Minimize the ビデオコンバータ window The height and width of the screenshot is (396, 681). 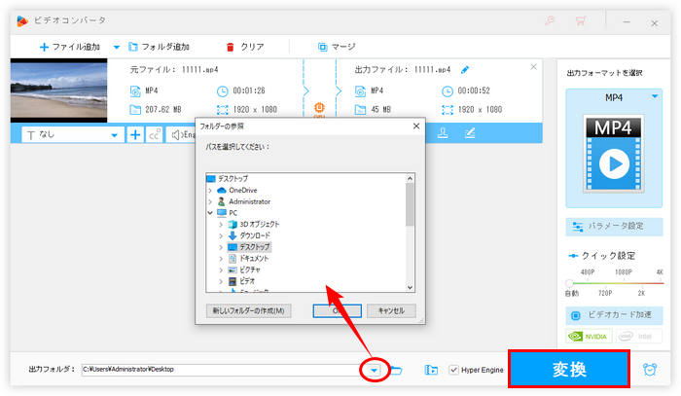pos(627,22)
